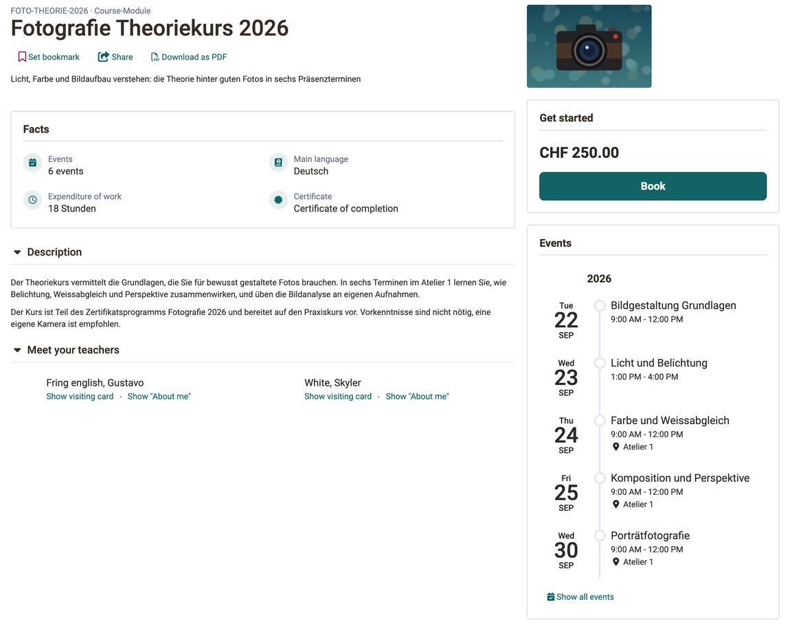Click location pin for Farbe und Weissabgleich

point(616,447)
